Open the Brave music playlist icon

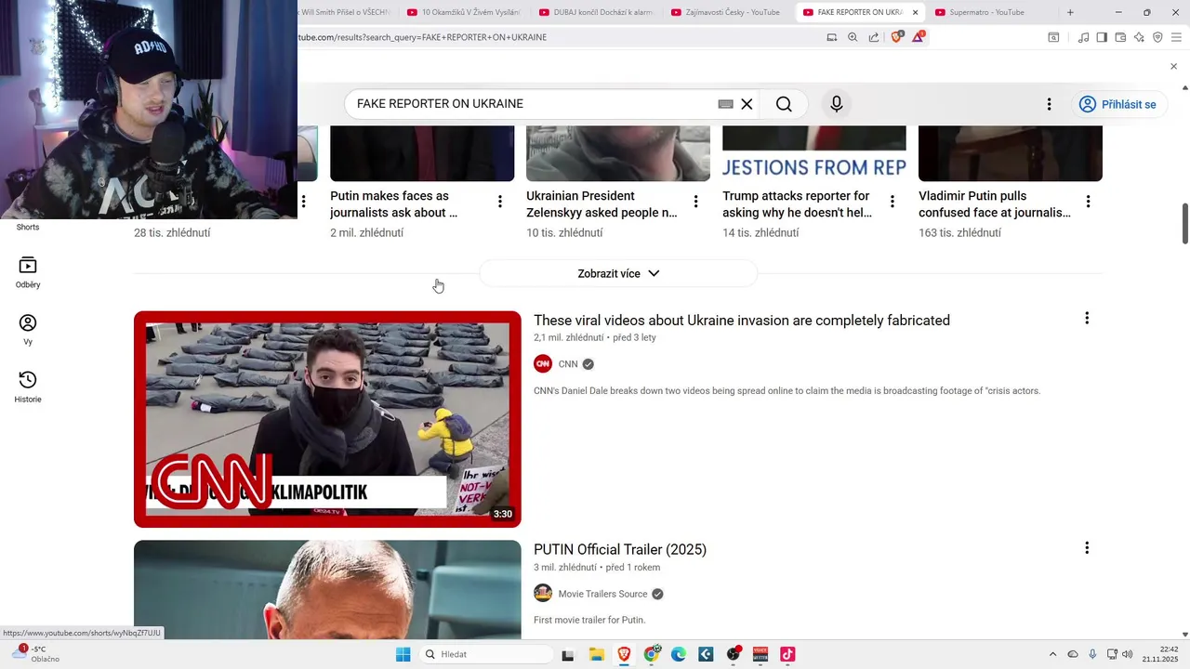[x=1083, y=37]
